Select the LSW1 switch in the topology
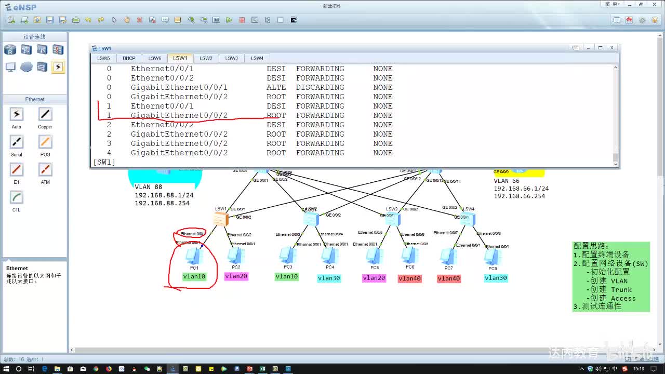 [x=220, y=219]
